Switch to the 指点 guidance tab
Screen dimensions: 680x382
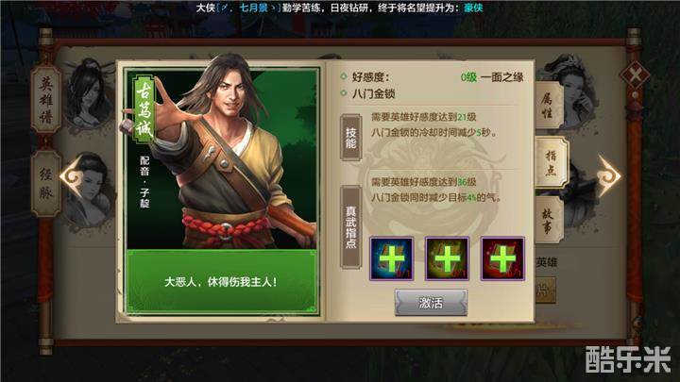(552, 162)
